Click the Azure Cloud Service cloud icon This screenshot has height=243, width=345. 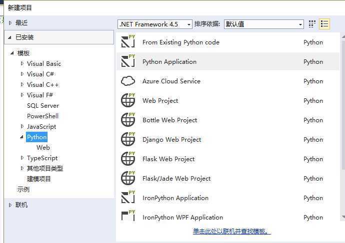click(x=128, y=81)
